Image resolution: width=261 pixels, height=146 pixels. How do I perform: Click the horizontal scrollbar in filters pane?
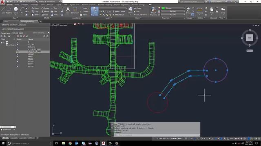(x=8, y=127)
